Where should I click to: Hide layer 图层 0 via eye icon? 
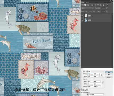point(82,20)
